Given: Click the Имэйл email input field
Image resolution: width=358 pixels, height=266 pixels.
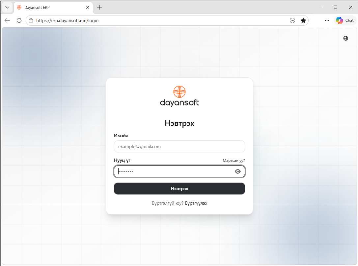Looking at the screenshot, I should (179, 146).
